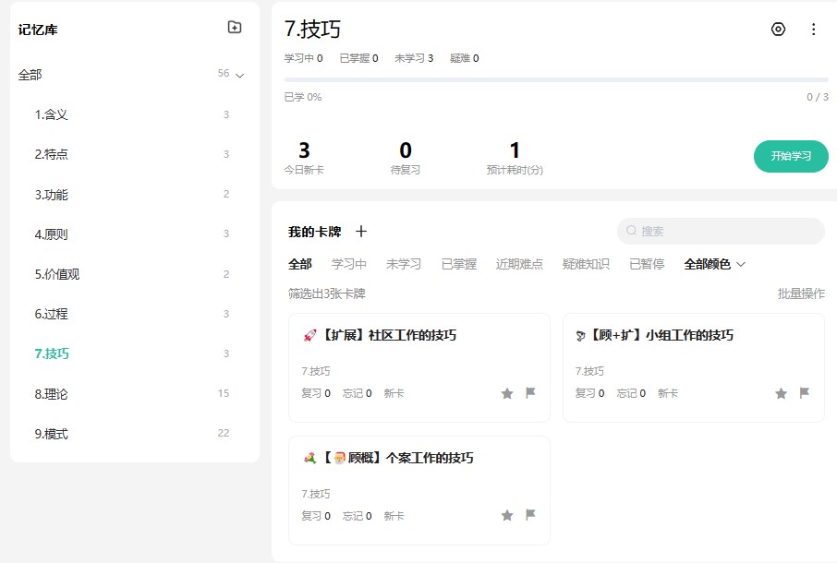Star the 个案工作的技巧 card
837x563 pixels.
507,516
